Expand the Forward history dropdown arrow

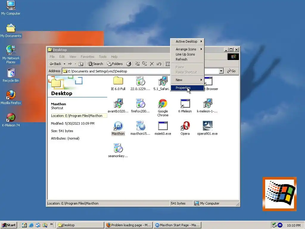point(75,64)
